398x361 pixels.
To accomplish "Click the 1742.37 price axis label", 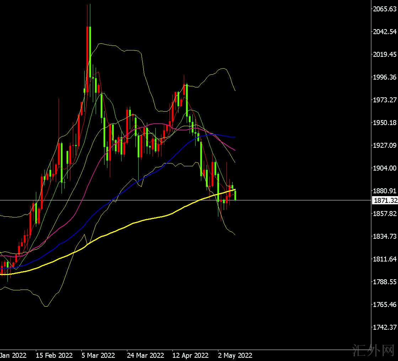I will 384,327.
